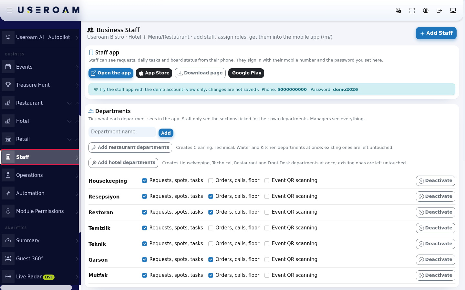Click the sidebar horizontal scrollbar
Image resolution: width=465 pixels, height=290 pixels.
point(36,287)
